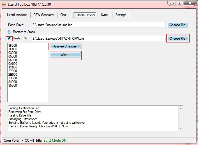Open the Chat tab

(x=63, y=15)
